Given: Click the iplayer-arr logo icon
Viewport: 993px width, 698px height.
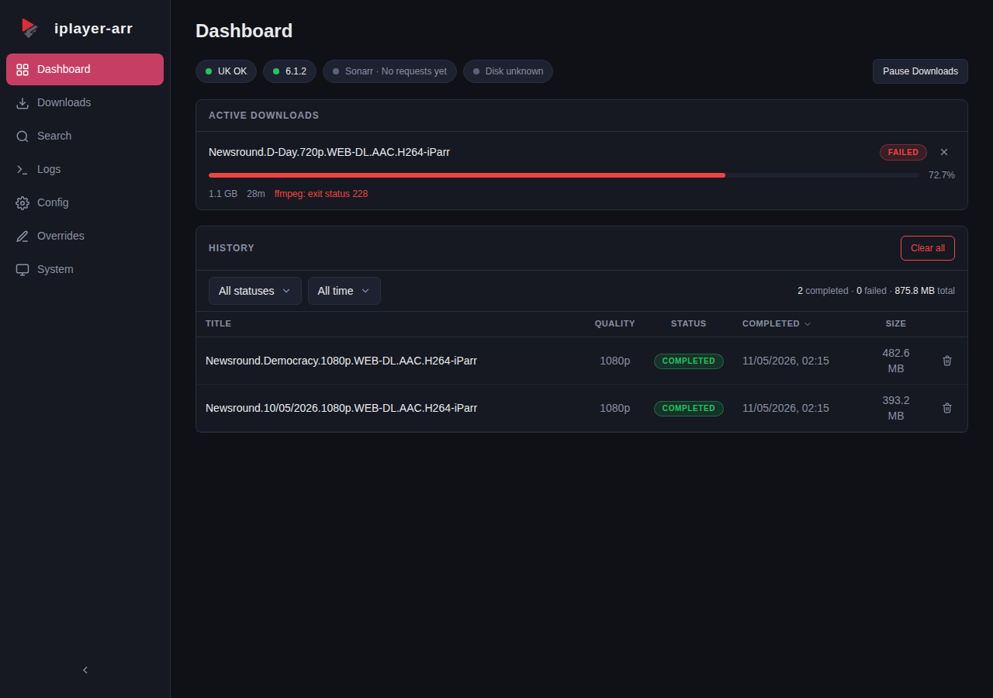Looking at the screenshot, I should tap(29, 28).
